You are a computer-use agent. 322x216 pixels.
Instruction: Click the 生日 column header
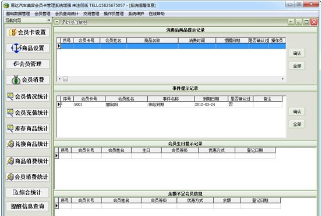(146, 150)
